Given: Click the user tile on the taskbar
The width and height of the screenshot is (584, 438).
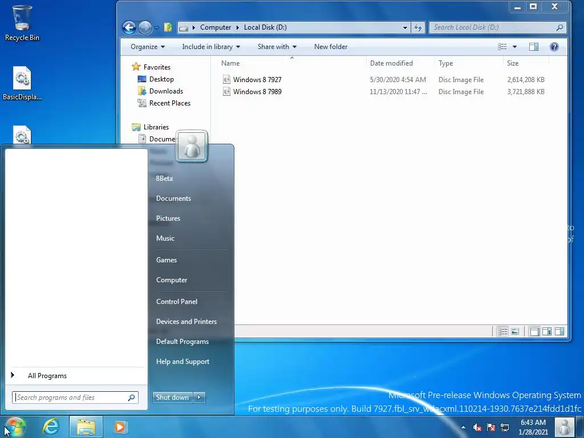Looking at the screenshot, I should pyautogui.click(x=565, y=427).
